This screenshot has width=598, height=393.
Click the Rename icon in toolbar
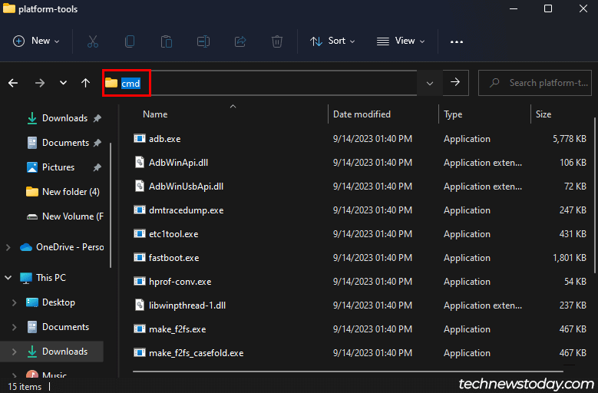click(x=203, y=41)
